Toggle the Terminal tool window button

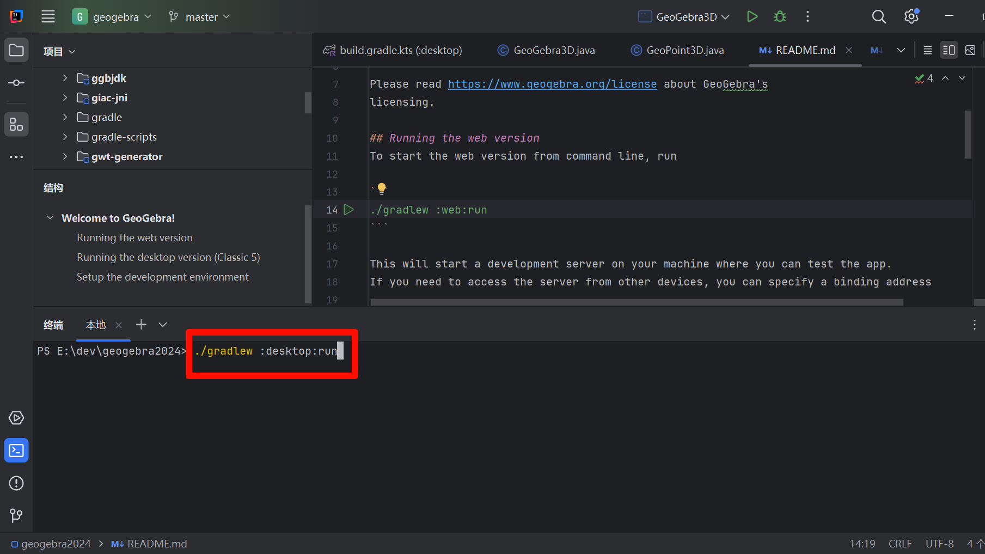click(x=16, y=450)
